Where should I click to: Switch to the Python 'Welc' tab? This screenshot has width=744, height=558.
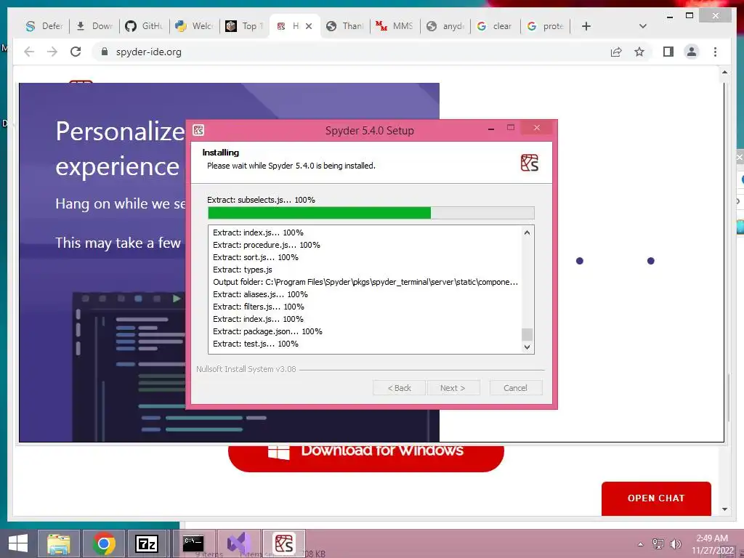(x=195, y=26)
